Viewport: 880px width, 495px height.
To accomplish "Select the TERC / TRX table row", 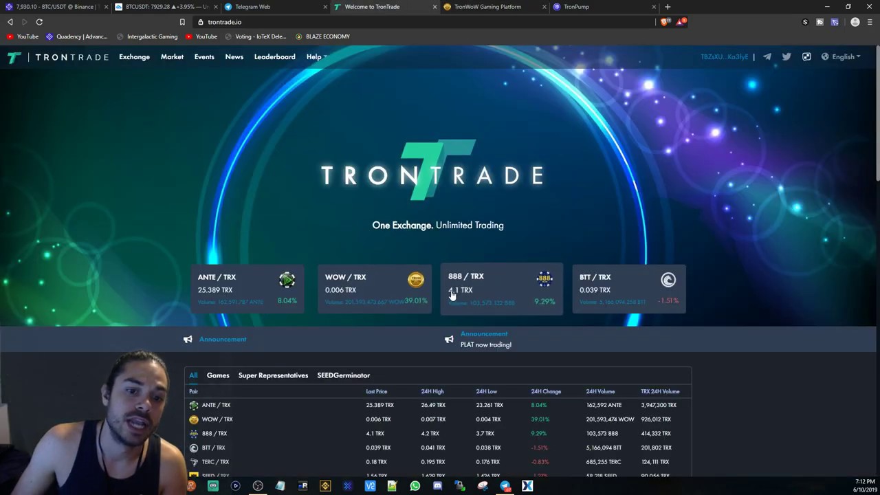I will pos(438,462).
